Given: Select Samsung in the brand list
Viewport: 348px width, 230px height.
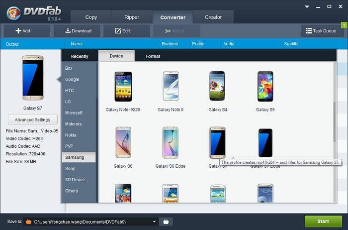Looking at the screenshot, I should tap(79, 157).
